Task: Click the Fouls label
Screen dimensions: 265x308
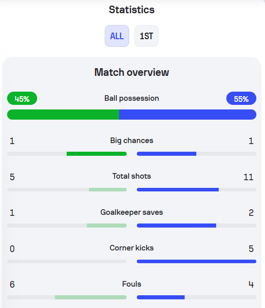Action: [132, 284]
